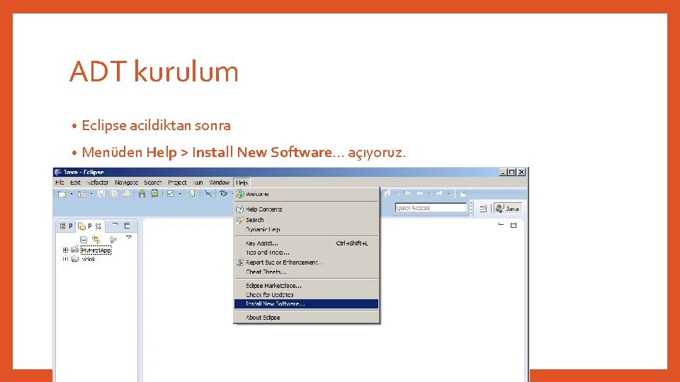Close the open Help menu via its title
Image resolution: width=680 pixels, height=382 pixels.
click(242, 183)
